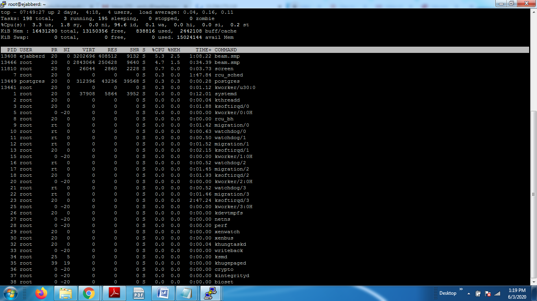Screen dimensions: 537x301
Task: Click PID 13466 in the process list
Action: point(9,62)
